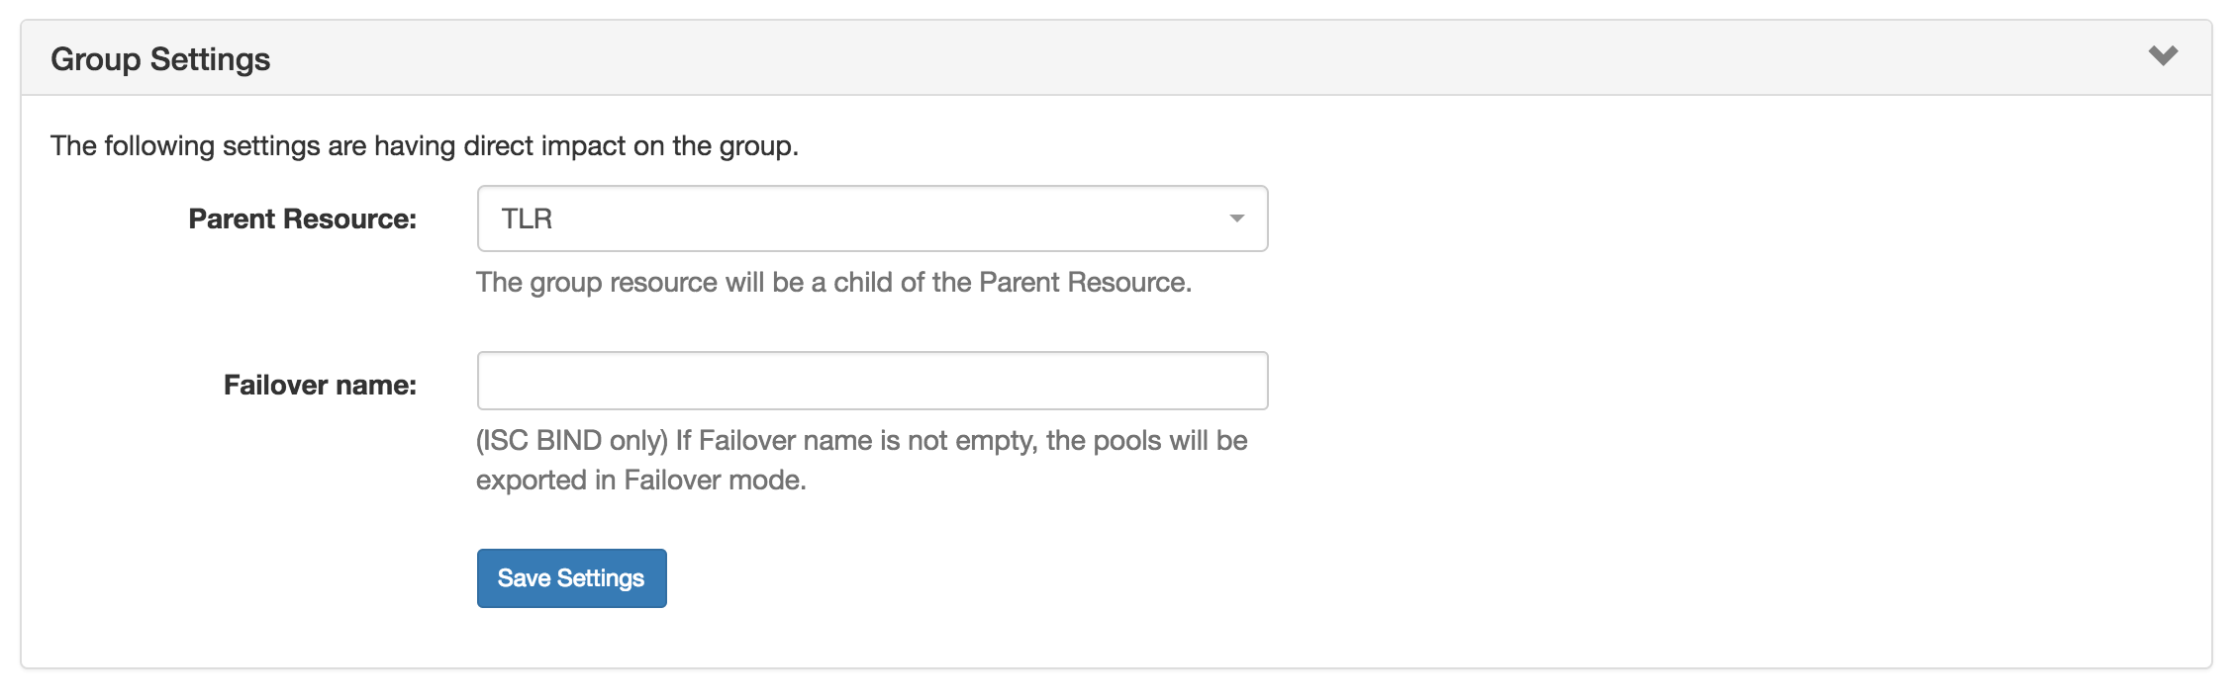Click the Parent Resource child help text

click(x=833, y=283)
